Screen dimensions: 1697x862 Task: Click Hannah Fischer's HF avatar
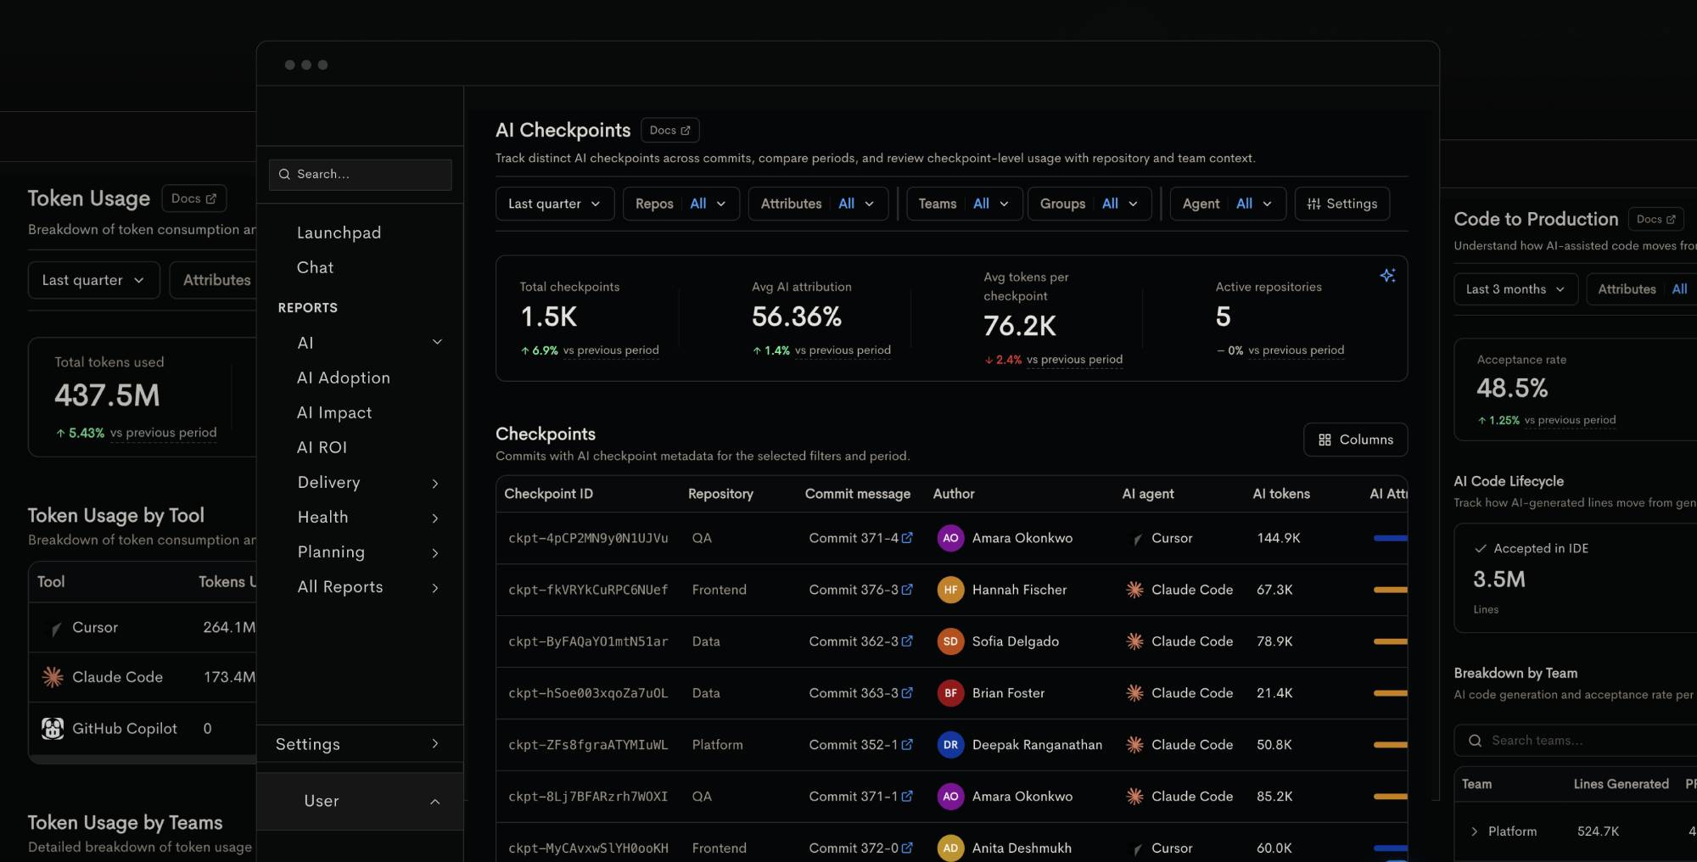click(950, 590)
